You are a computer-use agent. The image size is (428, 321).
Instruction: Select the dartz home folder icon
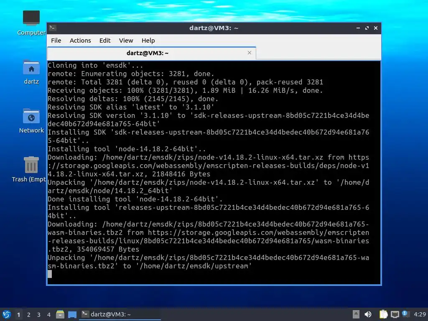pos(31,72)
